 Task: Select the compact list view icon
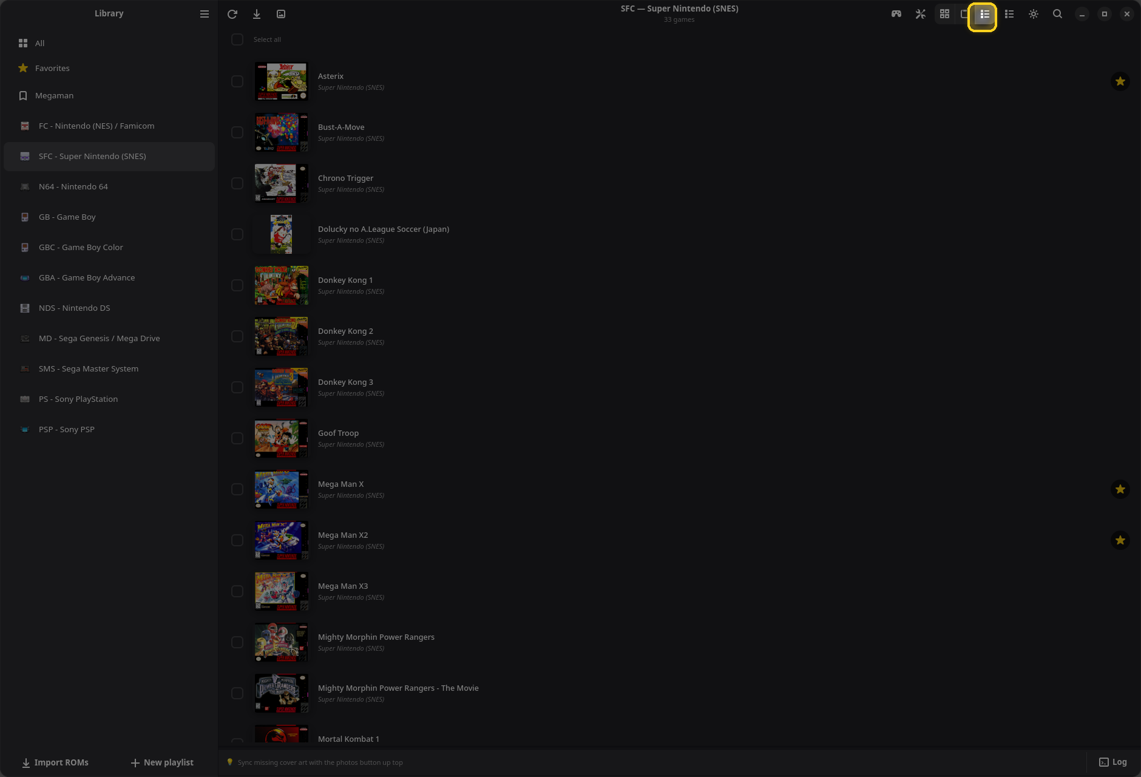coord(1009,14)
